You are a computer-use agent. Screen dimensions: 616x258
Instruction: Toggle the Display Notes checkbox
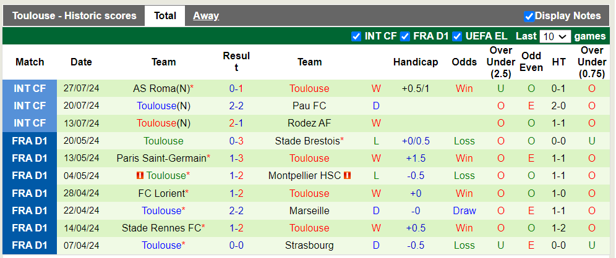click(x=529, y=16)
